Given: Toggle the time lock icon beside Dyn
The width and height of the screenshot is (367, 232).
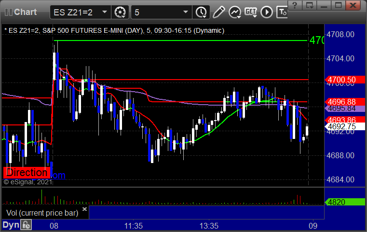Looking at the screenshot, I should point(26,225).
